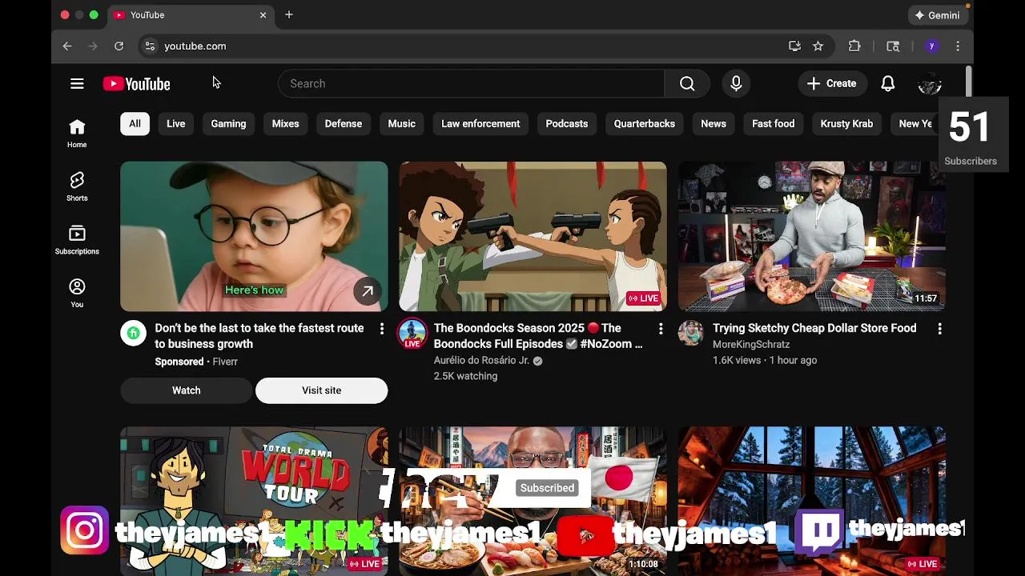The image size is (1025, 576).
Task: Click in the YouTube Search field
Action: pyautogui.click(x=471, y=83)
